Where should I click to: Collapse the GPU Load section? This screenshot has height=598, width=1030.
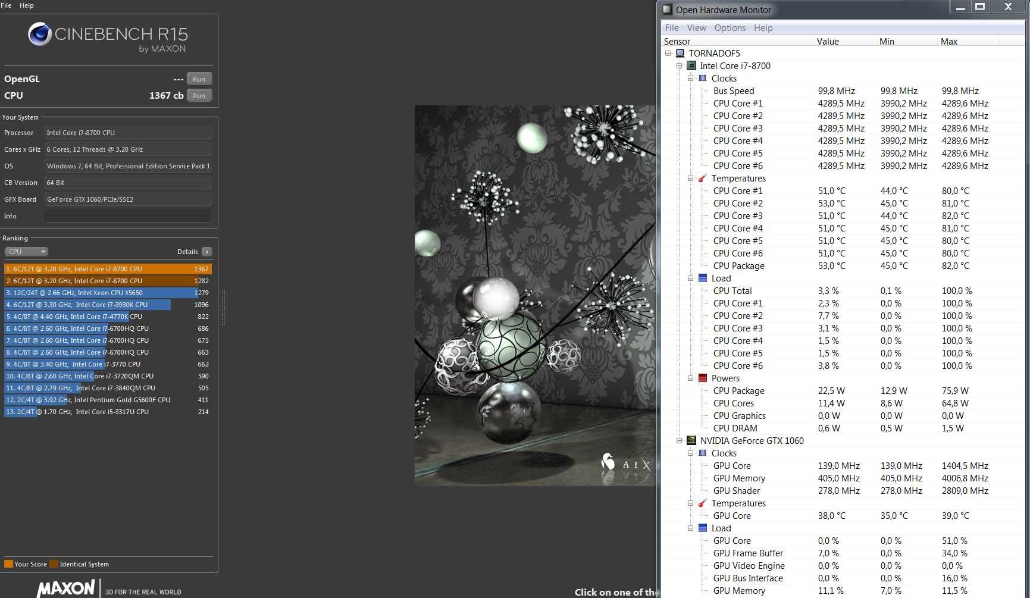[691, 528]
